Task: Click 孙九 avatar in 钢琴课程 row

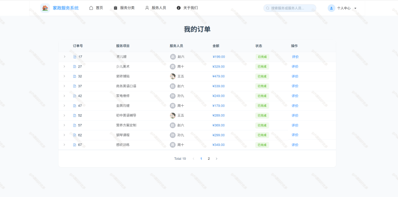Action: tap(173, 135)
